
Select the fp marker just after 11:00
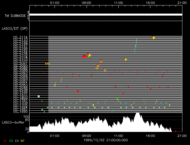pos(125,59)
